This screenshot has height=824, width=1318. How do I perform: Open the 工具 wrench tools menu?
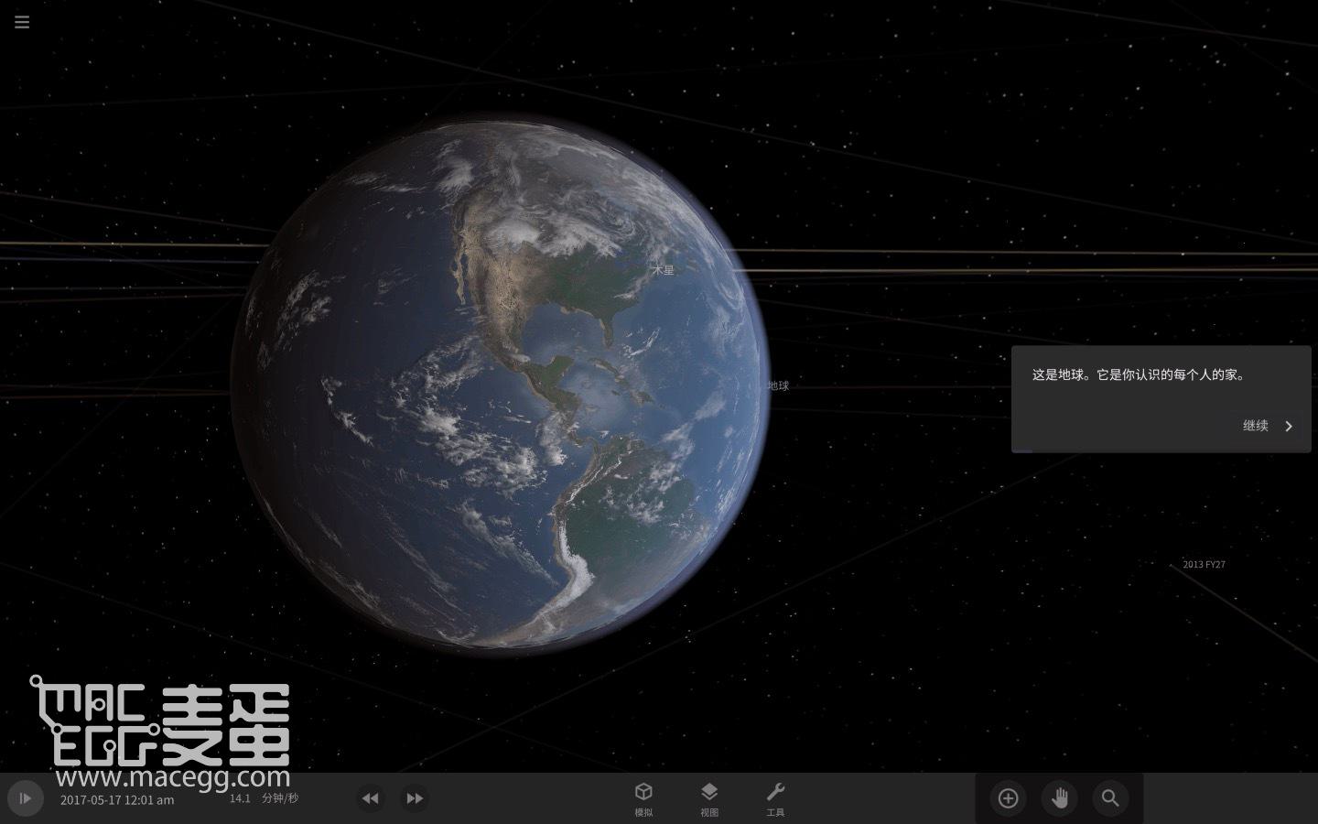[775, 798]
